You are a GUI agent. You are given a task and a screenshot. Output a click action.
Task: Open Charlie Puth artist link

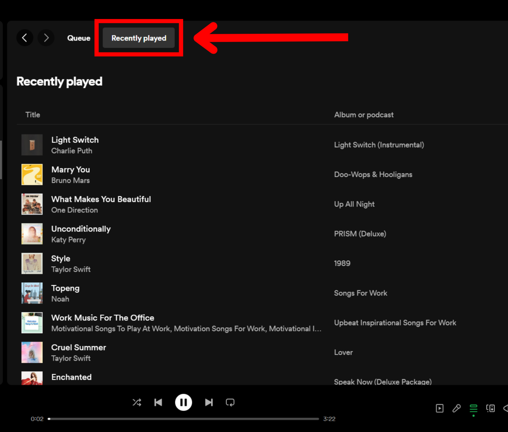[72, 151]
